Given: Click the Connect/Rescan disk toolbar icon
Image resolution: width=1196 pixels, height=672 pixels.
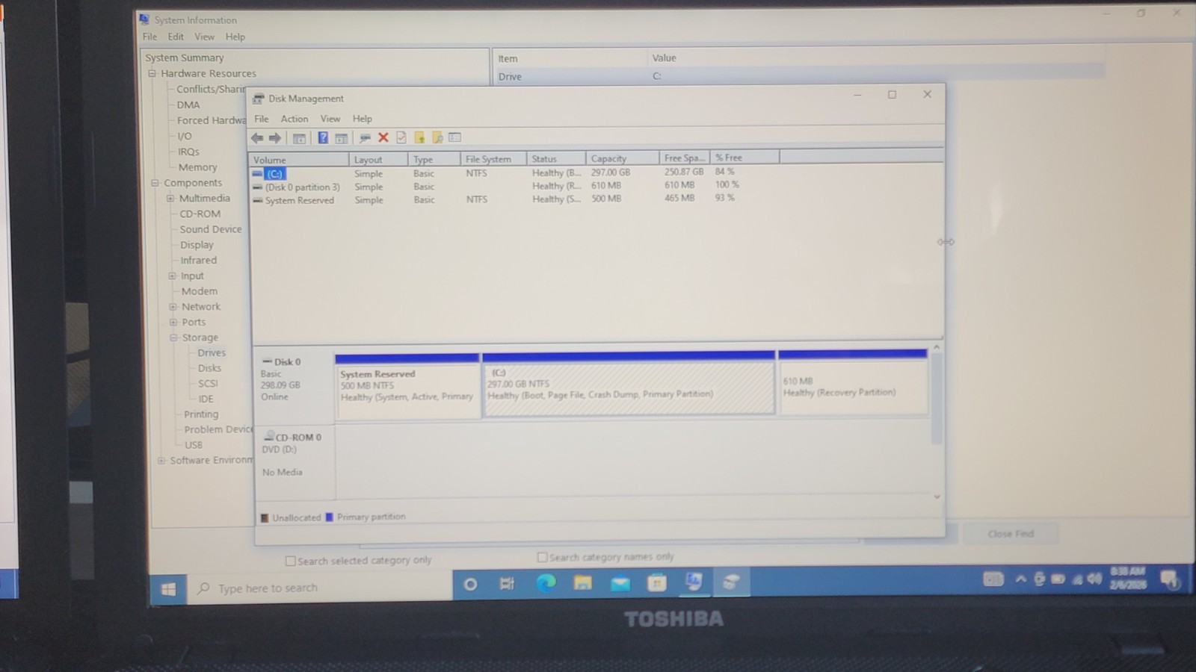Looking at the screenshot, I should pyautogui.click(x=365, y=138).
